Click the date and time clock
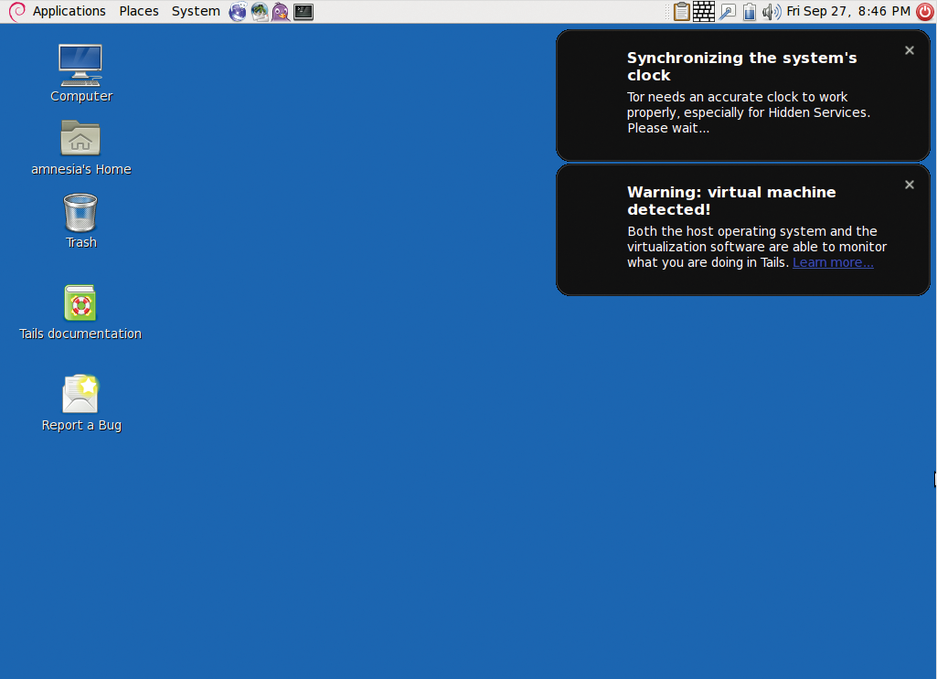Viewport: 937px width, 679px height. pyautogui.click(x=848, y=11)
